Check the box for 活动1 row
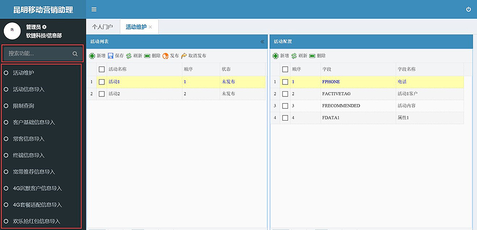This screenshot has height=230, width=477. (x=102, y=82)
